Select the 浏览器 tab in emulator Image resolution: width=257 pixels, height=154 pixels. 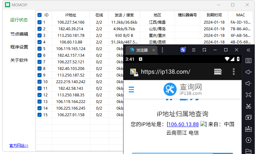pyautogui.click(x=141, y=50)
